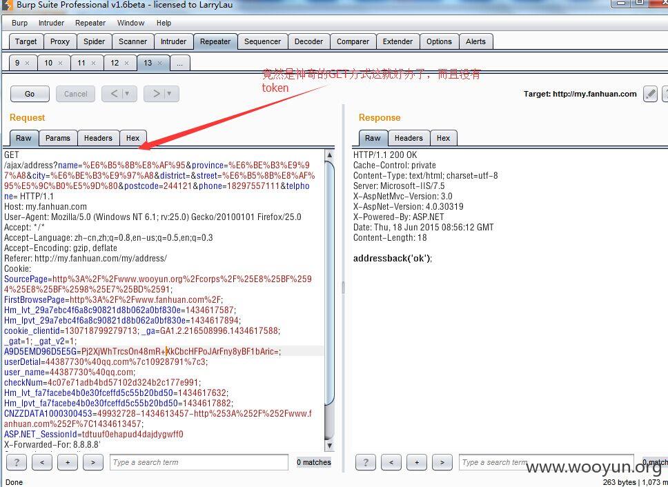This screenshot has width=668, height=487.
Task: Click response search plus options button
Action: (x=417, y=462)
